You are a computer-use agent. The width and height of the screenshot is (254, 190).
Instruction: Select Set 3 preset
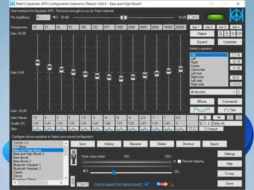(222, 27)
